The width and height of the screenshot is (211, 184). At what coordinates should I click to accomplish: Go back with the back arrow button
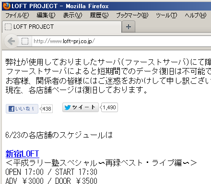point(12,41)
